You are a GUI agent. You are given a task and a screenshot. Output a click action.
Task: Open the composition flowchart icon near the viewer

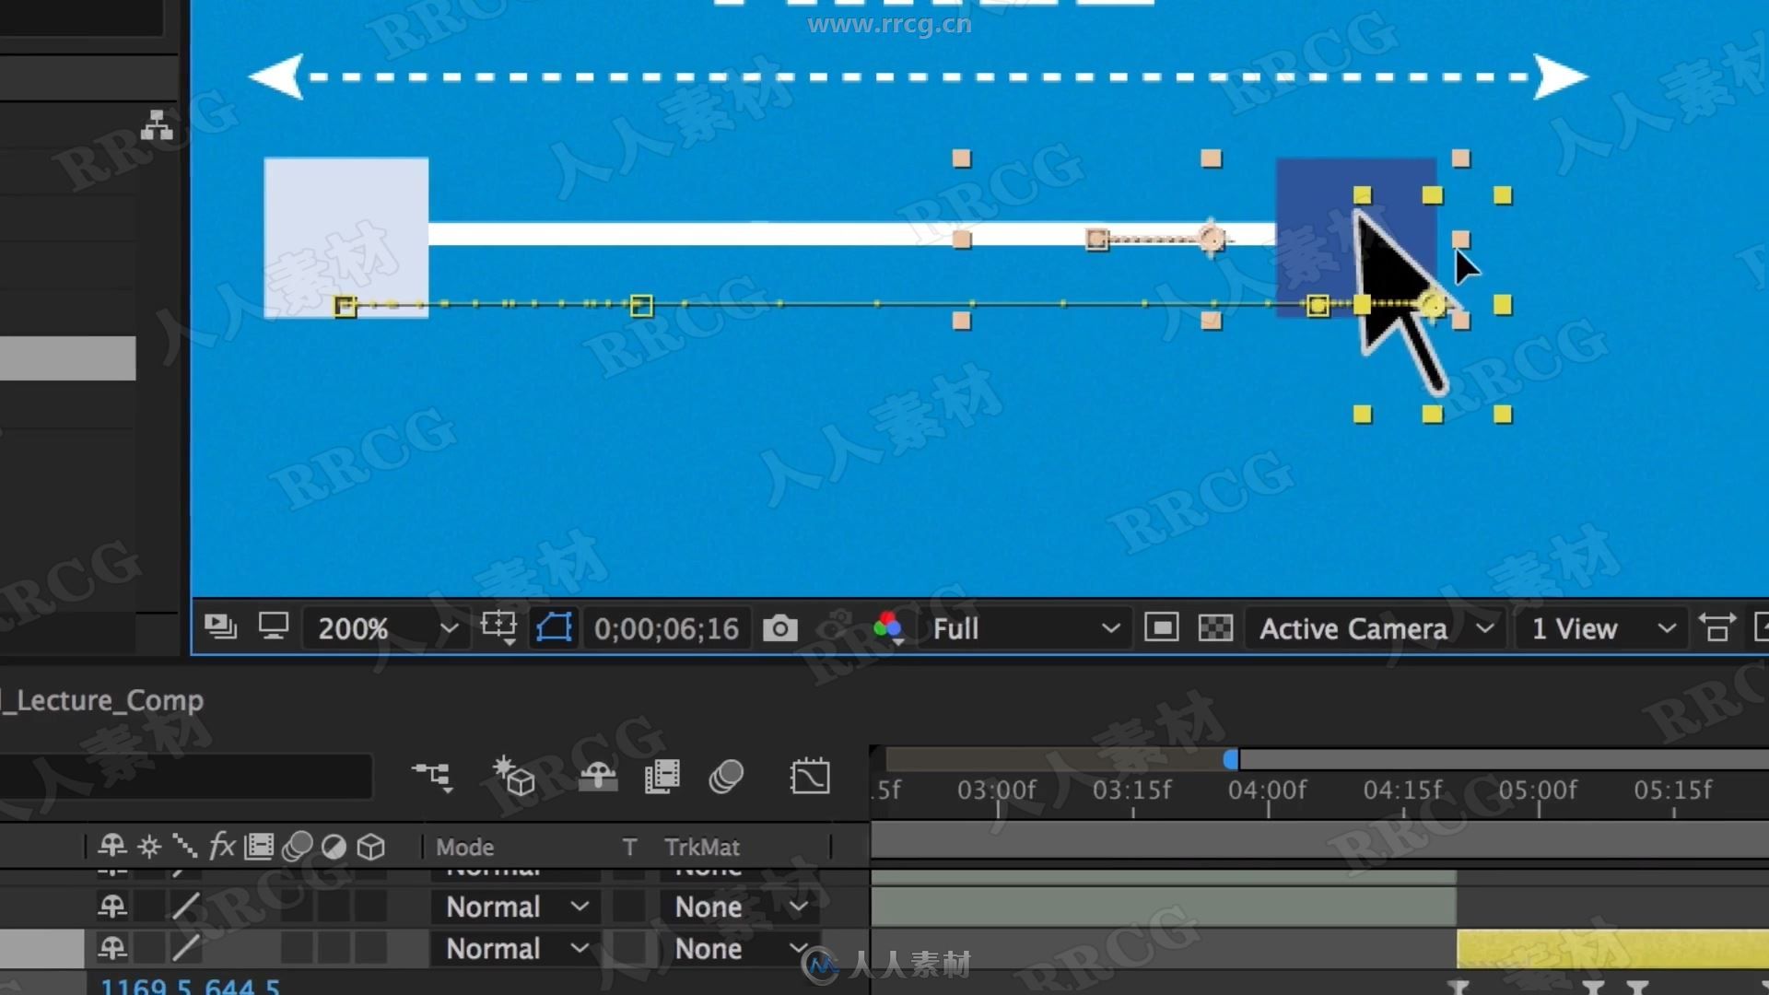point(157,125)
